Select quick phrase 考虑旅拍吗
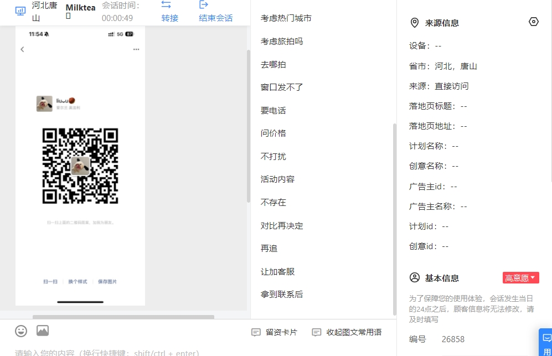Screen dimensions: 552x356 [x=282, y=42]
